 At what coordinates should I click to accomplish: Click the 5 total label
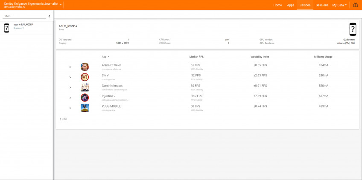point(63,119)
